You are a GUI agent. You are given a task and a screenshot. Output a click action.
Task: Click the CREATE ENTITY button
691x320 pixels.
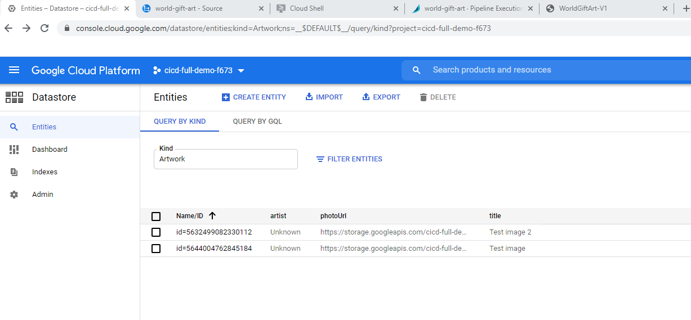[254, 97]
